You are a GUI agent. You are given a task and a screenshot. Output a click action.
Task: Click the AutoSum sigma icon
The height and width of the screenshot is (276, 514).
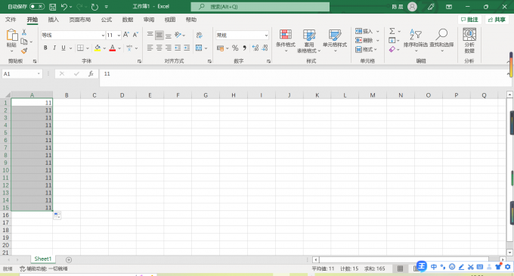tap(392, 31)
